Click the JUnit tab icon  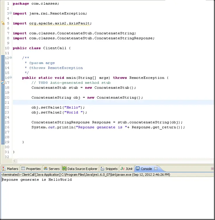[x=123, y=168]
